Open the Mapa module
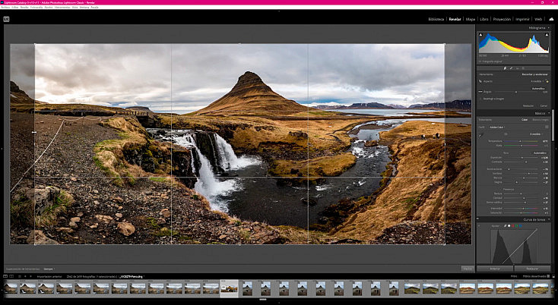The height and width of the screenshot is (305, 558). click(x=471, y=19)
